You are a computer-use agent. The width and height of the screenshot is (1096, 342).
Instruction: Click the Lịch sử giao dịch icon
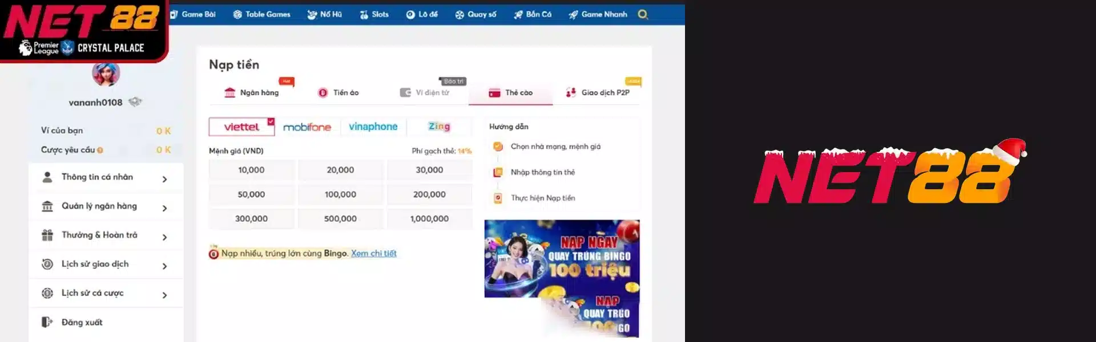47,264
